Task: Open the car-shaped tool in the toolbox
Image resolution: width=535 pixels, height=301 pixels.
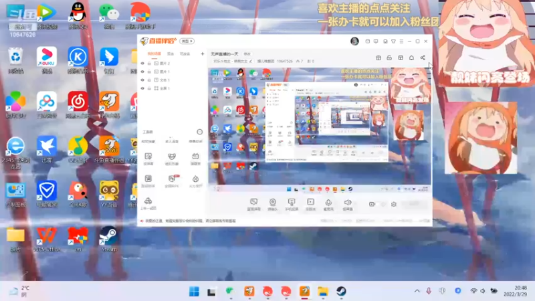Action: tap(148, 203)
